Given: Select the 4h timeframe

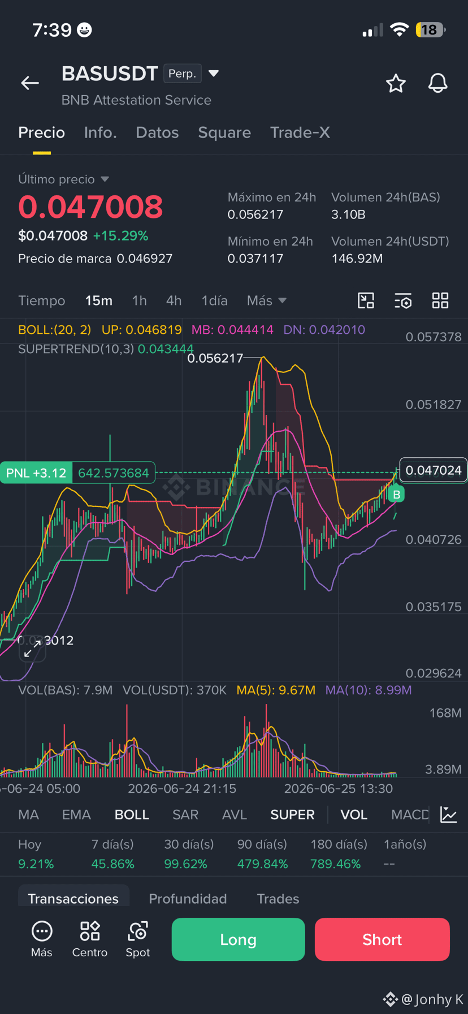Looking at the screenshot, I should pyautogui.click(x=174, y=300).
